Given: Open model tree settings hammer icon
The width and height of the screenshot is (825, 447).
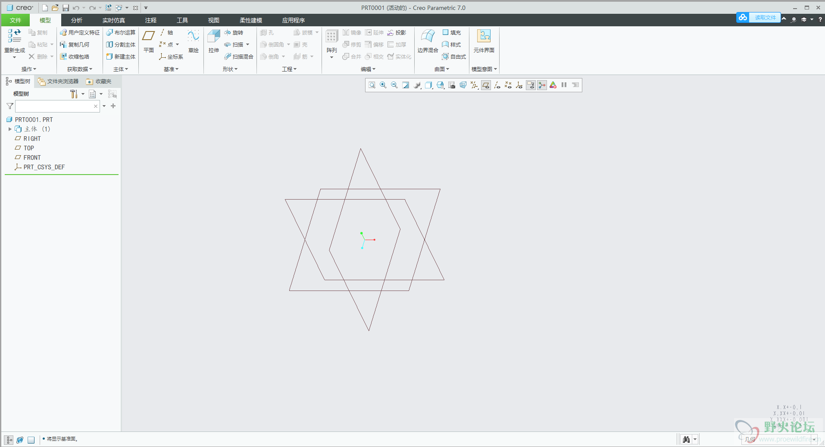Looking at the screenshot, I should tap(74, 94).
